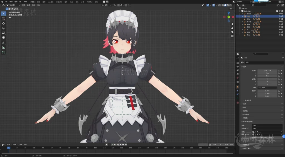This screenshot has width=285, height=157.
Task: Click the blue Z axis on navigation gizmo
Action: 229,13
